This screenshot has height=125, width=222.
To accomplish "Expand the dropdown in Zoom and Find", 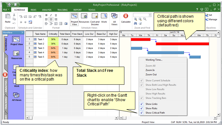I will click(x=150, y=15).
